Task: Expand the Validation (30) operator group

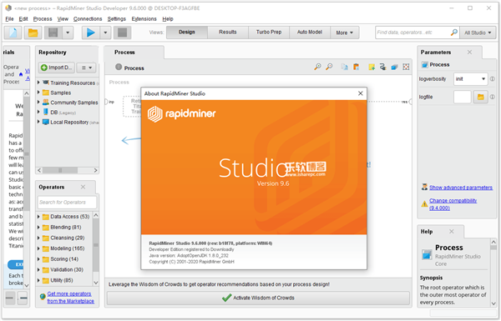Action: [x=38, y=269]
